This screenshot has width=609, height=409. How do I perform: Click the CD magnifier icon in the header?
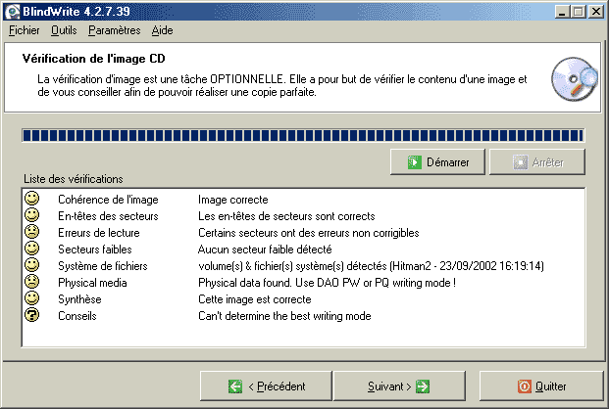575,78
